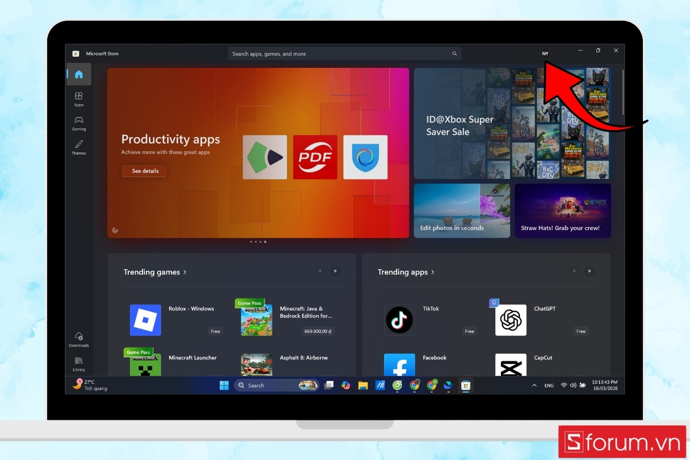
Task: Open the Library section in the sidebar
Action: [79, 363]
